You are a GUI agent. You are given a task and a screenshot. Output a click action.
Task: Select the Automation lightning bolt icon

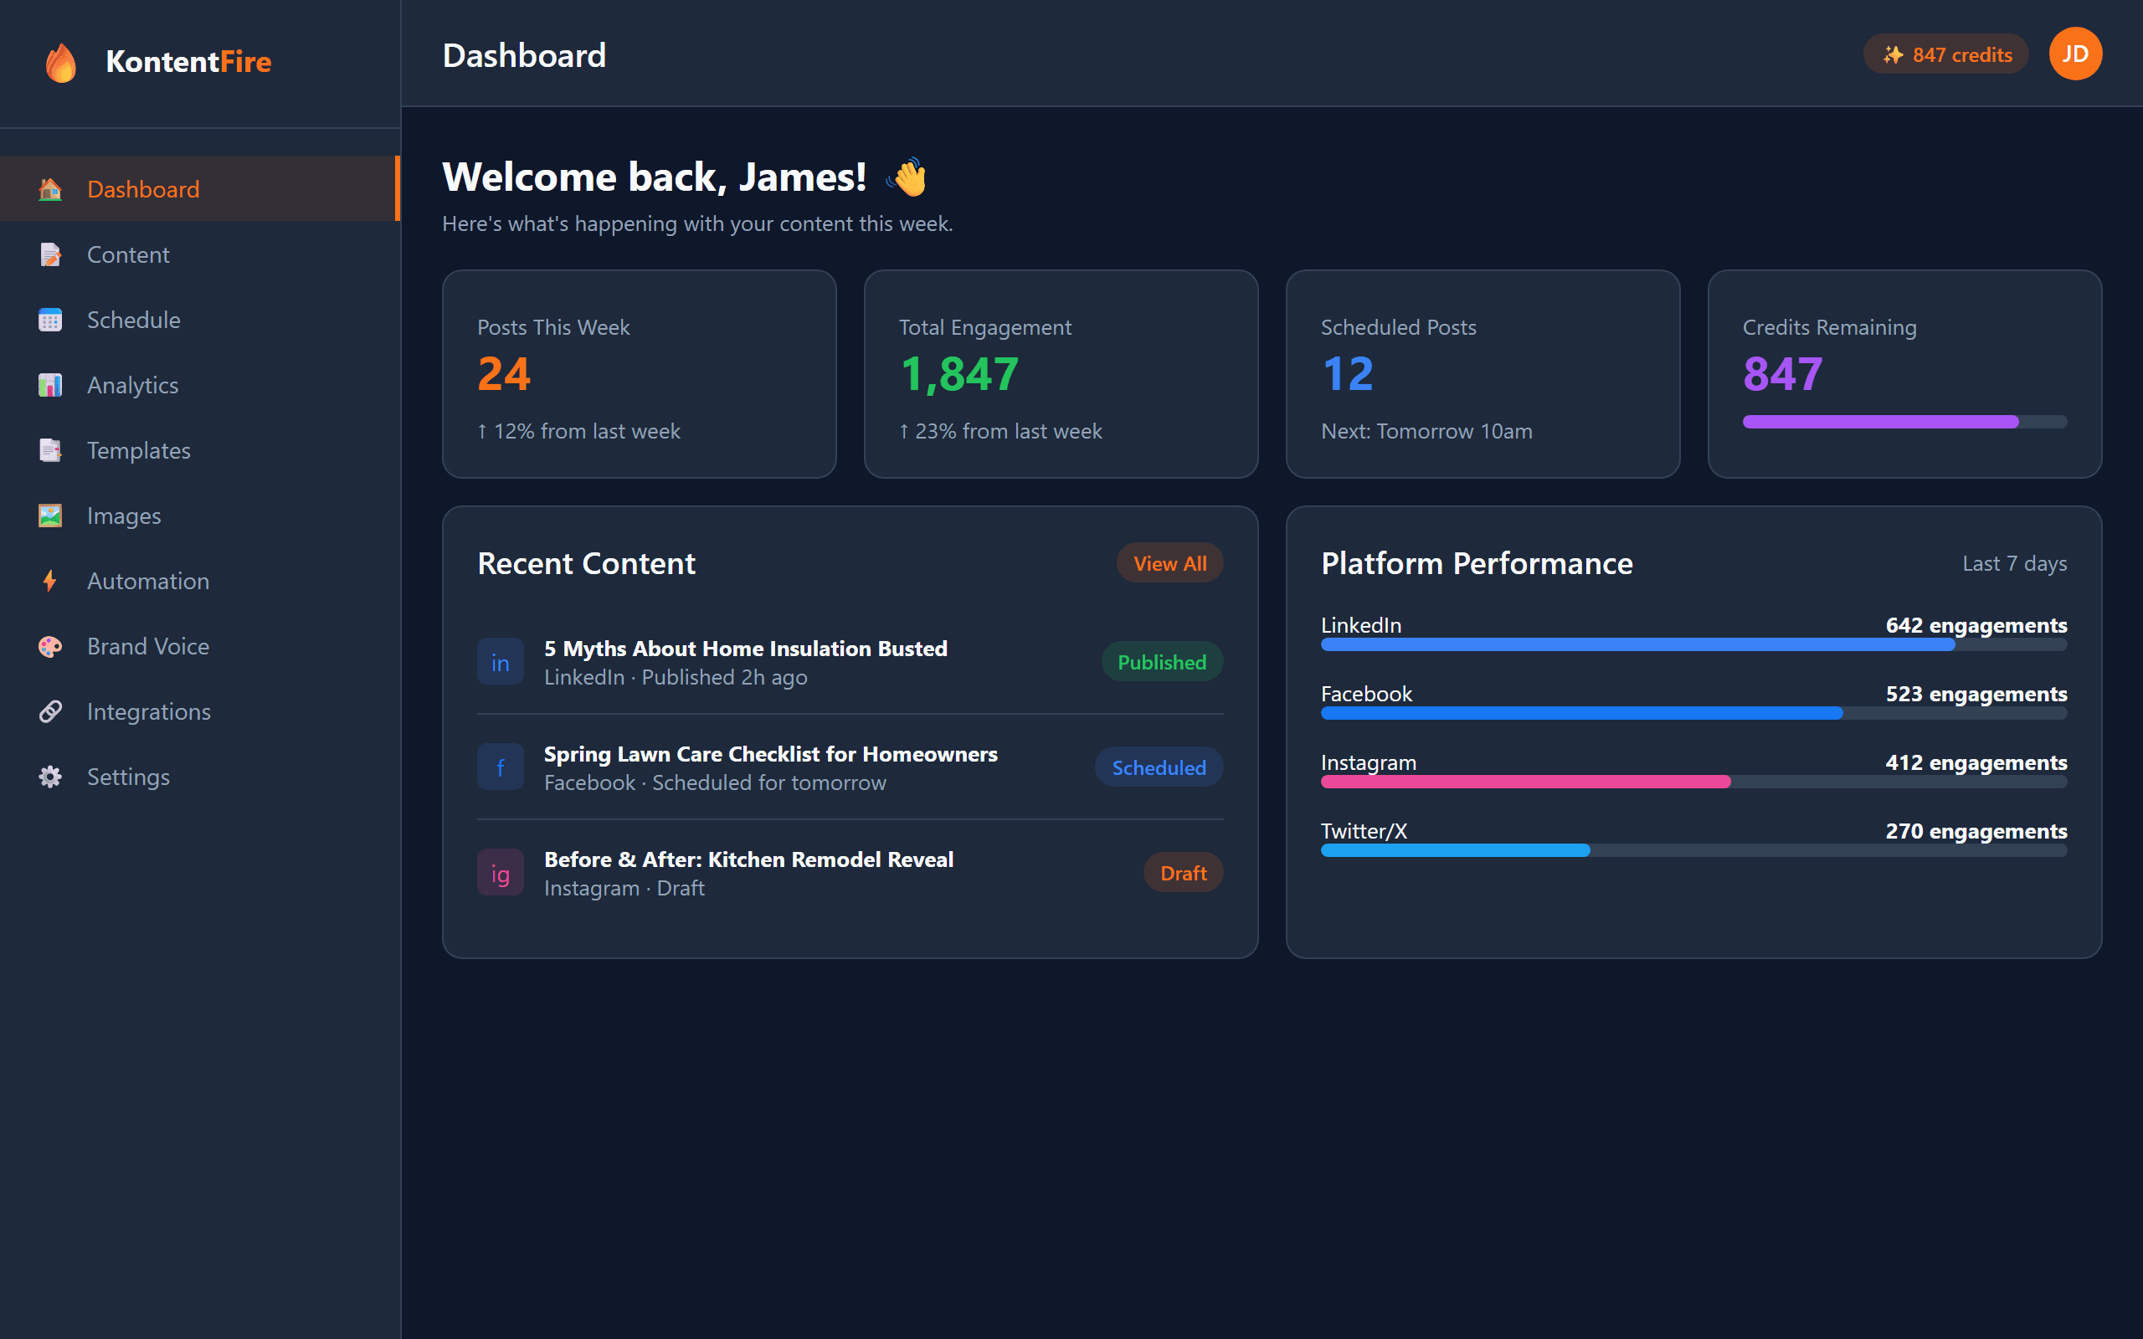click(x=50, y=580)
